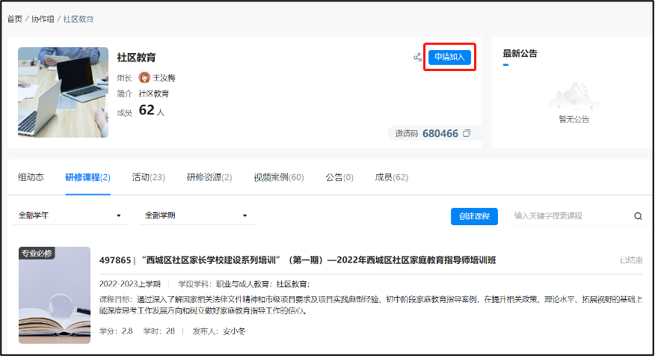Click group leader 王汝梅's avatar
Image resolution: width=655 pixels, height=356 pixels.
pyautogui.click(x=144, y=78)
